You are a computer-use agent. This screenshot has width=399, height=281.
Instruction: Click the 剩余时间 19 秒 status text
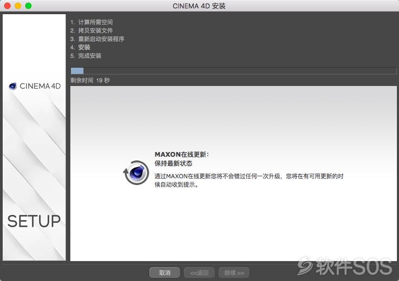click(x=90, y=80)
